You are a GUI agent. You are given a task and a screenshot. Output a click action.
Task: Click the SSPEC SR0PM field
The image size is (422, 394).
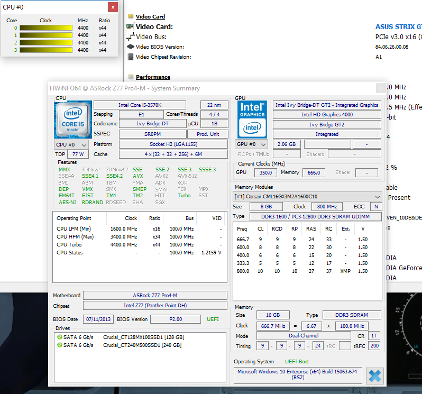coord(153,134)
